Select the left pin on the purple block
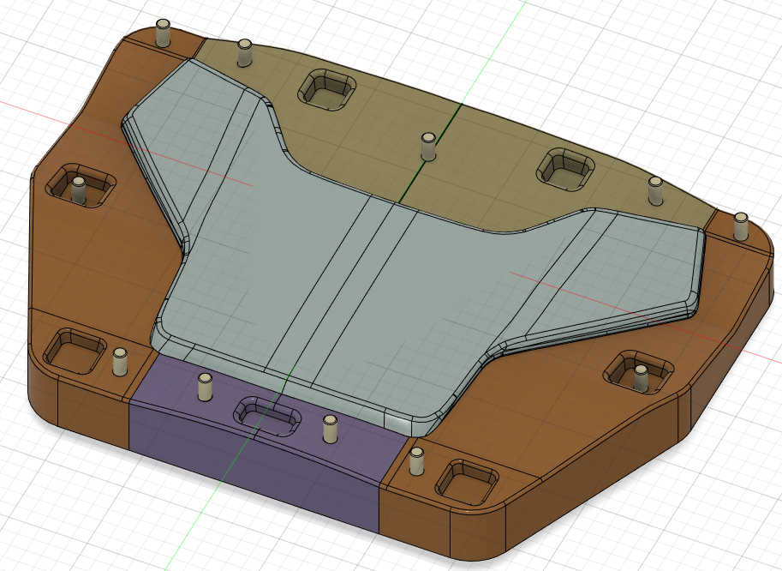The height and width of the screenshot is (571, 782). [x=205, y=387]
